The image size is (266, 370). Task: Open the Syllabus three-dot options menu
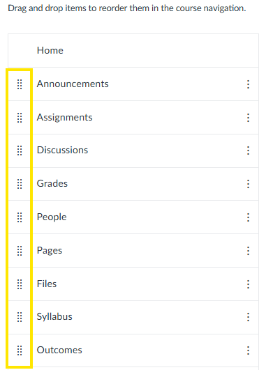coord(248,317)
